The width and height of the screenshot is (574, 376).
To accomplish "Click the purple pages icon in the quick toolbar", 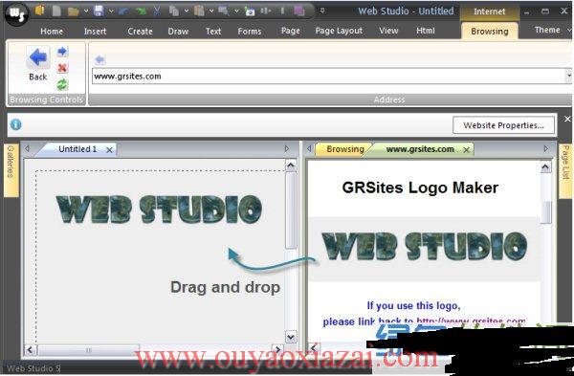I will click(299, 11).
